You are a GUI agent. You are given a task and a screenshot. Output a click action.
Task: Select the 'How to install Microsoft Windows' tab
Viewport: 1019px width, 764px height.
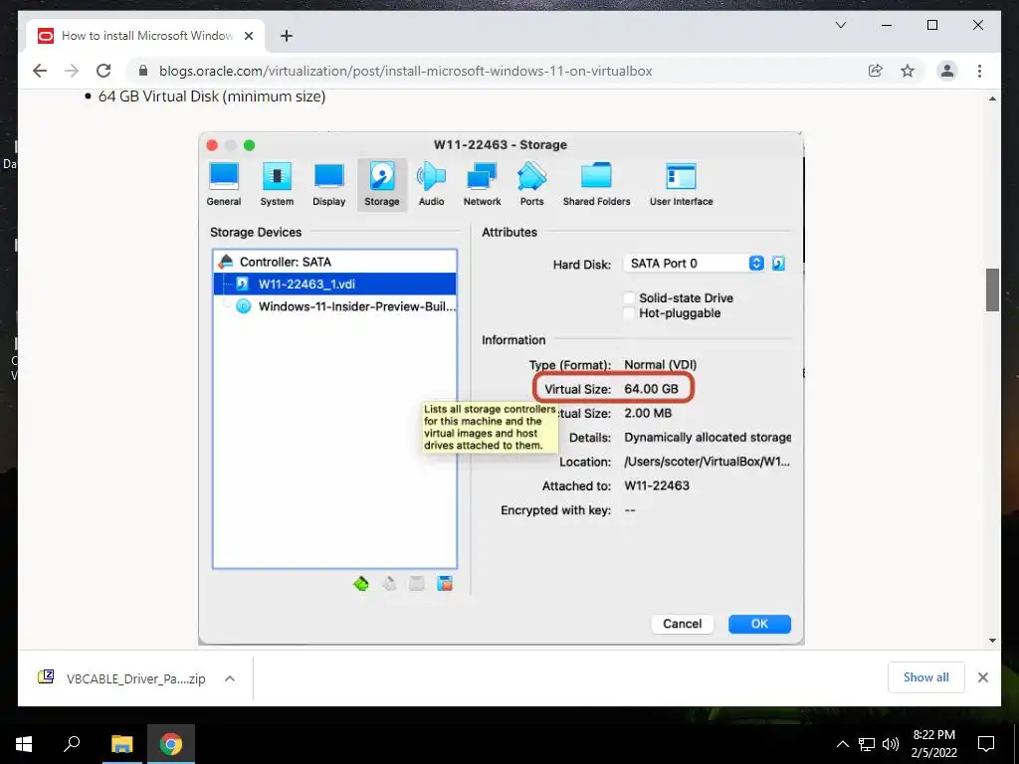pos(145,36)
